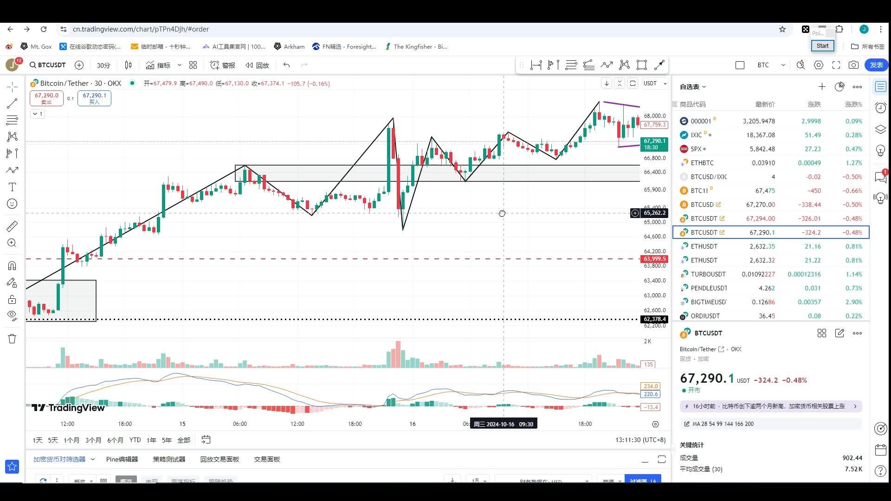Switch chart range to 3个月
Image resolution: width=891 pixels, height=501 pixels.
(93, 440)
